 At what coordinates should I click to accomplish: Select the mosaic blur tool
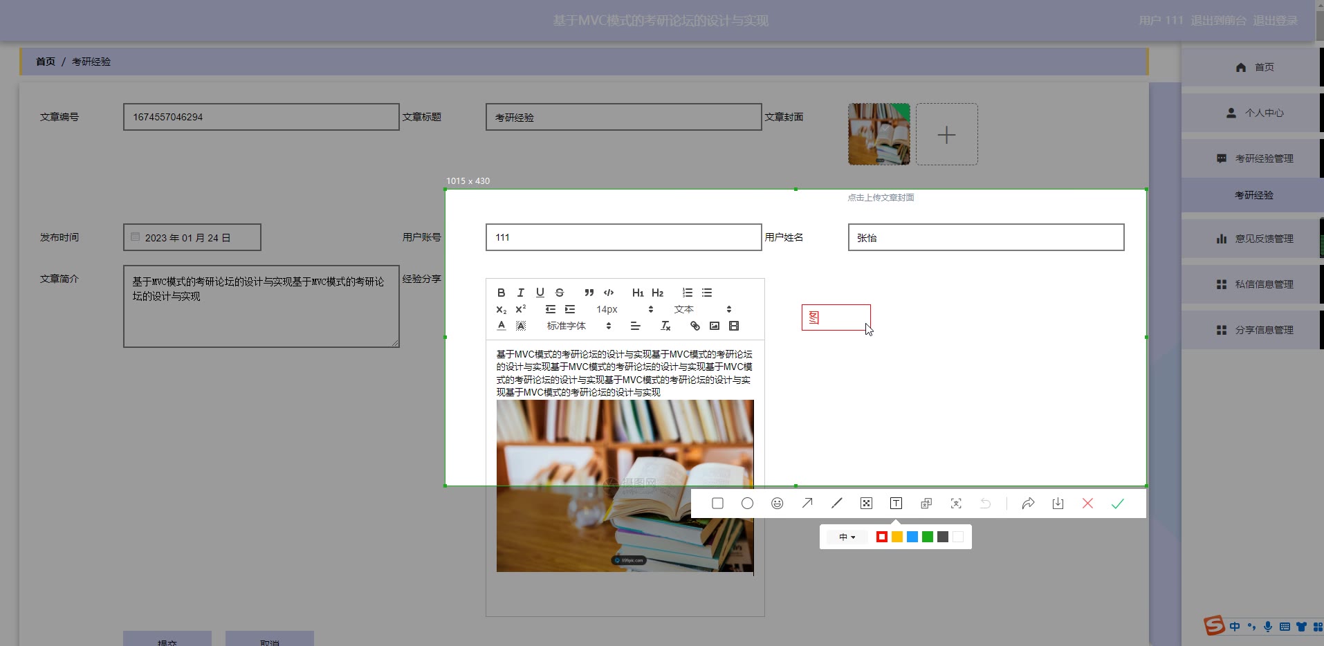tap(866, 504)
